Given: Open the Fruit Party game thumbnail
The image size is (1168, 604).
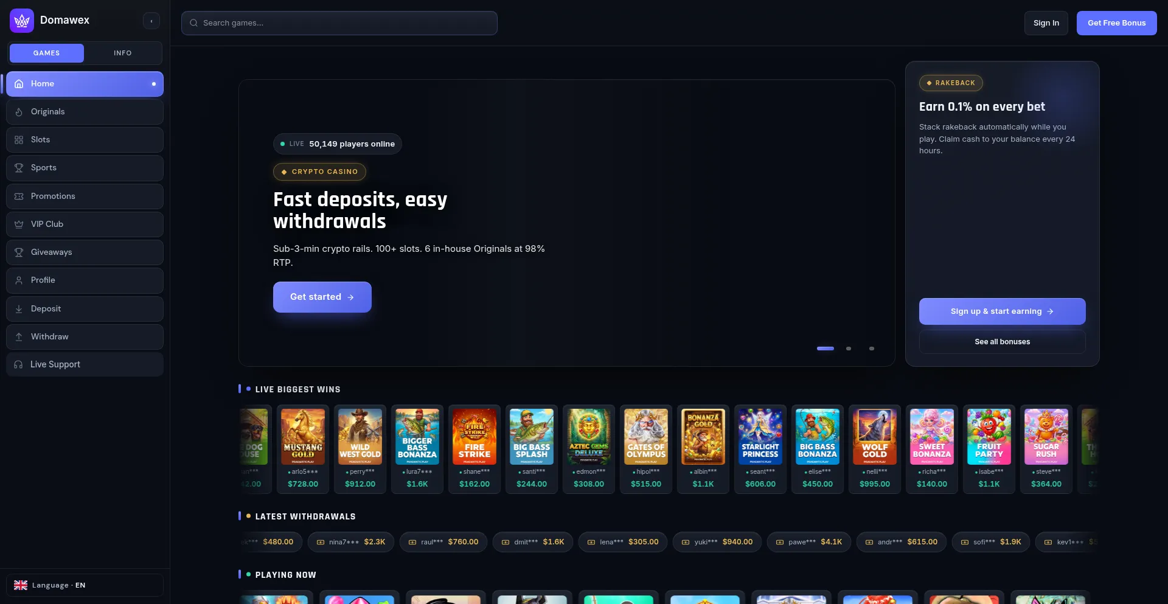Looking at the screenshot, I should pyautogui.click(x=989, y=437).
